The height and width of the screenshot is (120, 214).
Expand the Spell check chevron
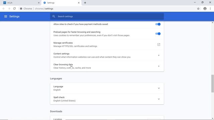(x=159, y=99)
